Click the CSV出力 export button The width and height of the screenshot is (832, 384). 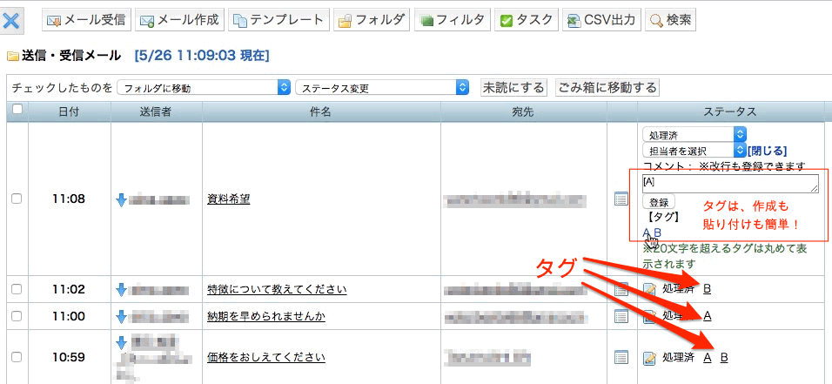(601, 20)
